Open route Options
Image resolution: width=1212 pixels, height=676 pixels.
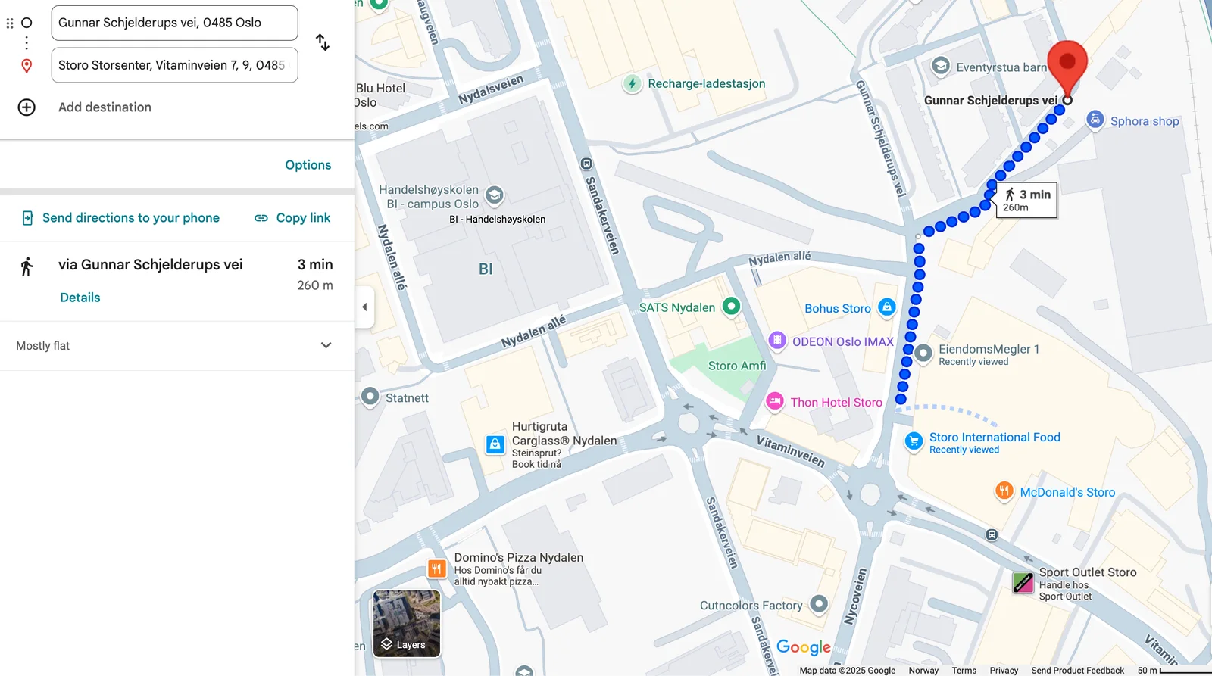tap(308, 165)
